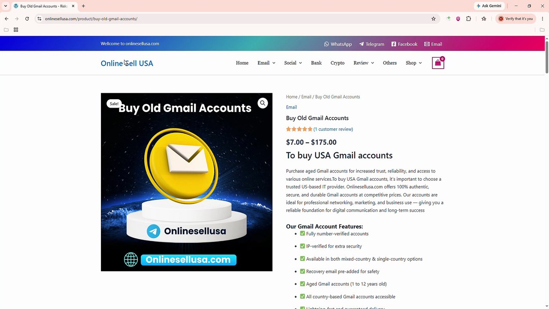Click the bookmarks bar folder icon at left
Viewport: 549px width, 309px height.
pos(6,30)
